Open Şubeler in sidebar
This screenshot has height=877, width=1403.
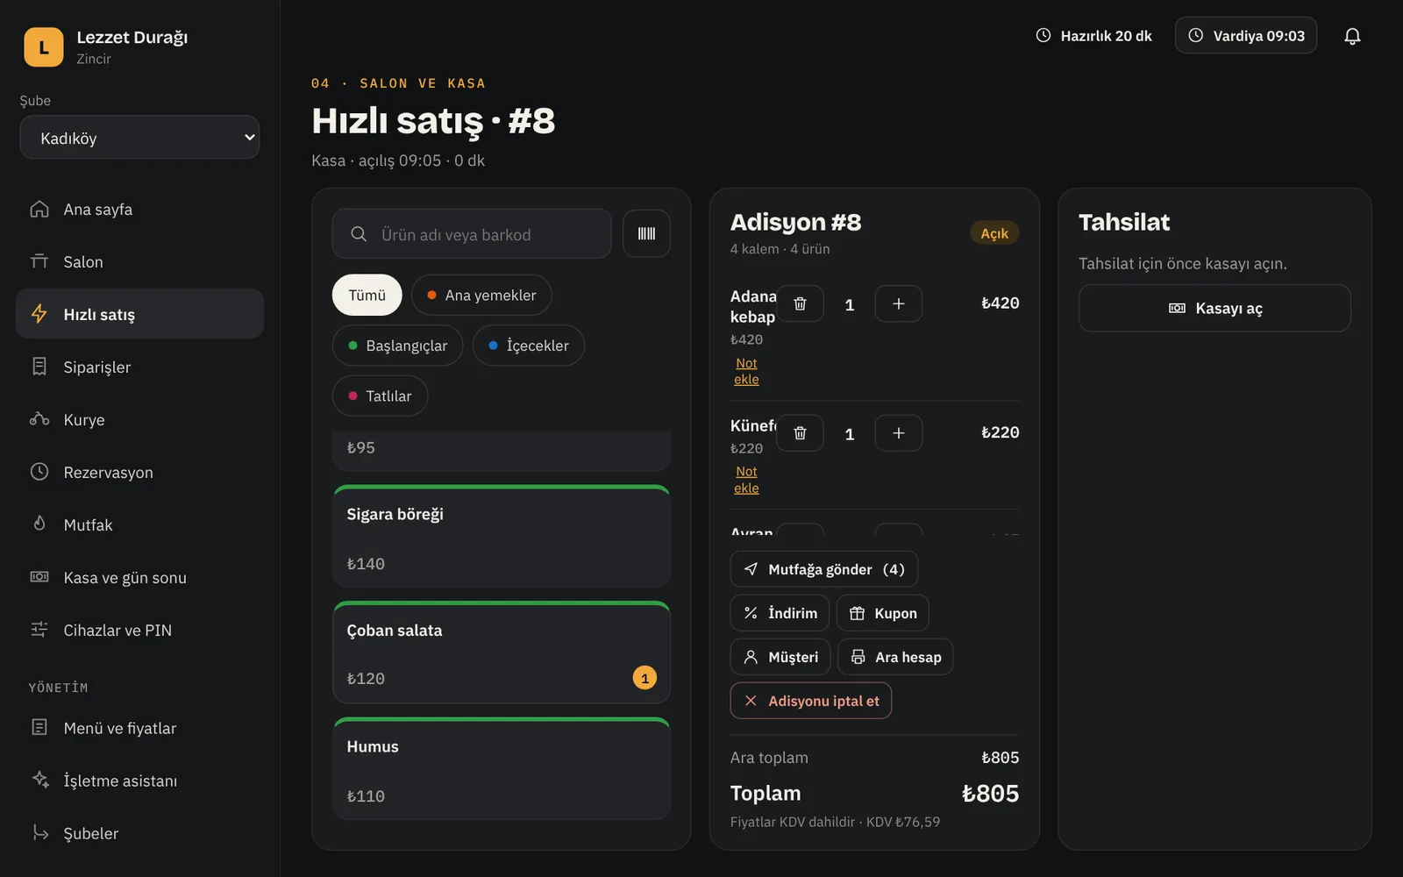click(139, 833)
